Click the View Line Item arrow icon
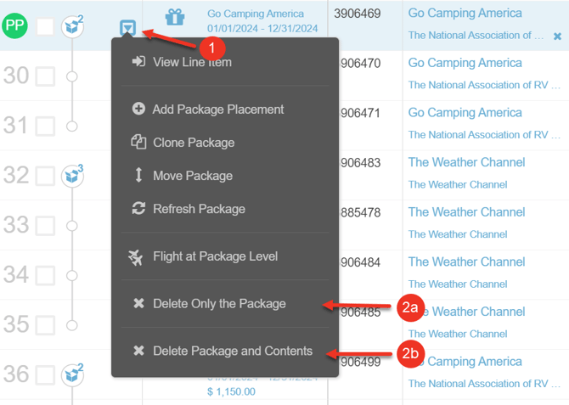This screenshot has height=405, width=569. tap(138, 61)
